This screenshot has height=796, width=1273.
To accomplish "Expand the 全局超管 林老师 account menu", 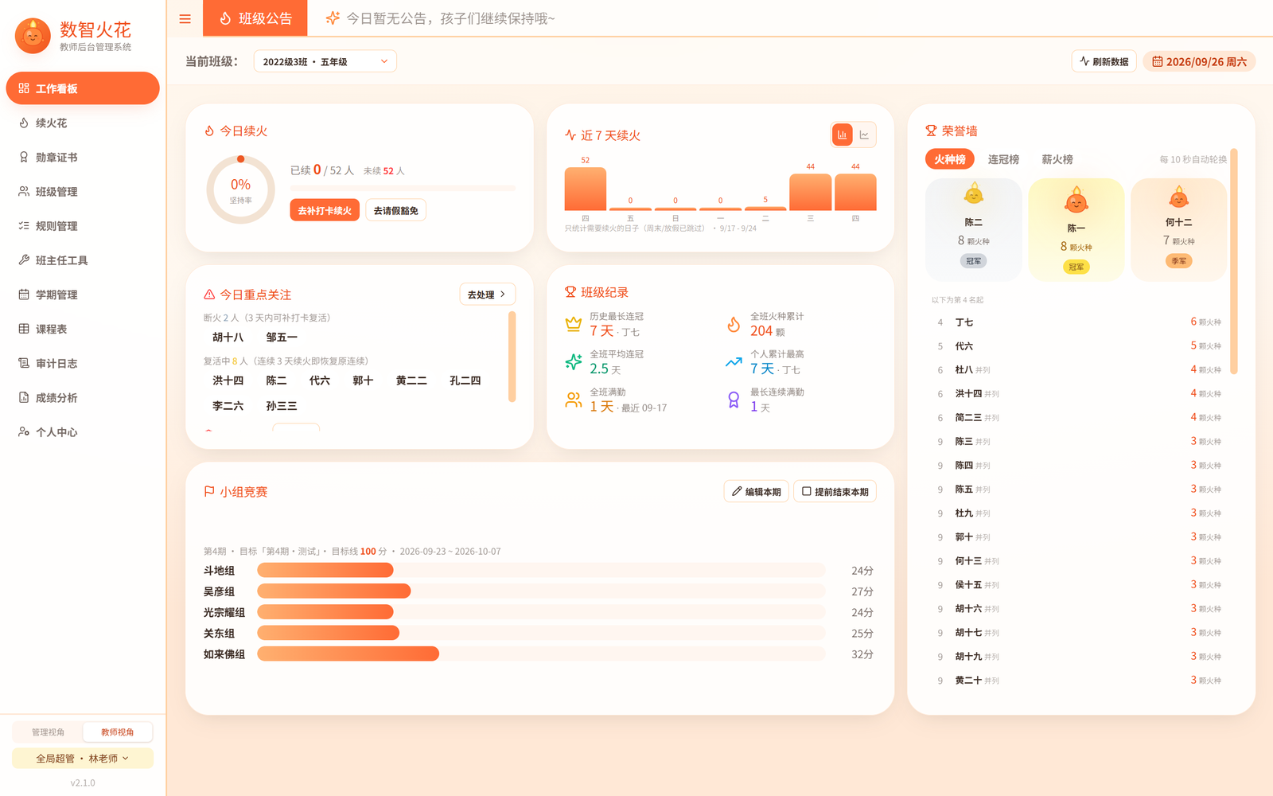I will [x=83, y=759].
